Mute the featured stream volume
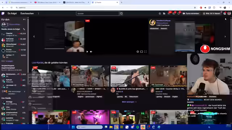The image size is (232, 130). click(91, 52)
